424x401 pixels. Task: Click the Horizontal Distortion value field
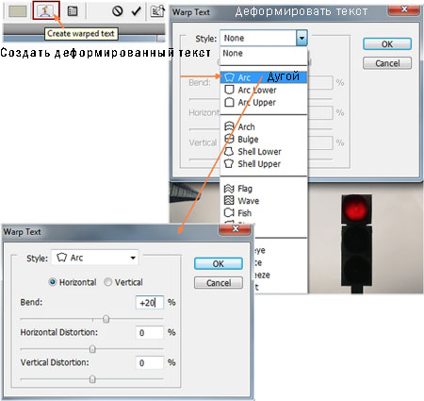point(150,332)
